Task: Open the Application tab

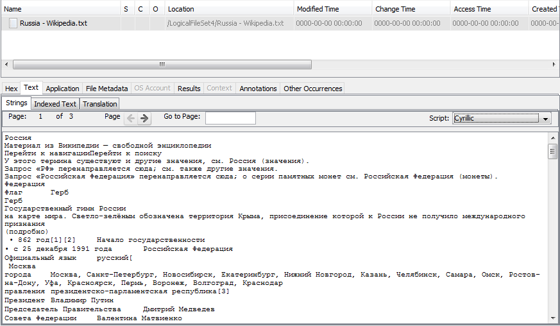Action: coord(62,89)
